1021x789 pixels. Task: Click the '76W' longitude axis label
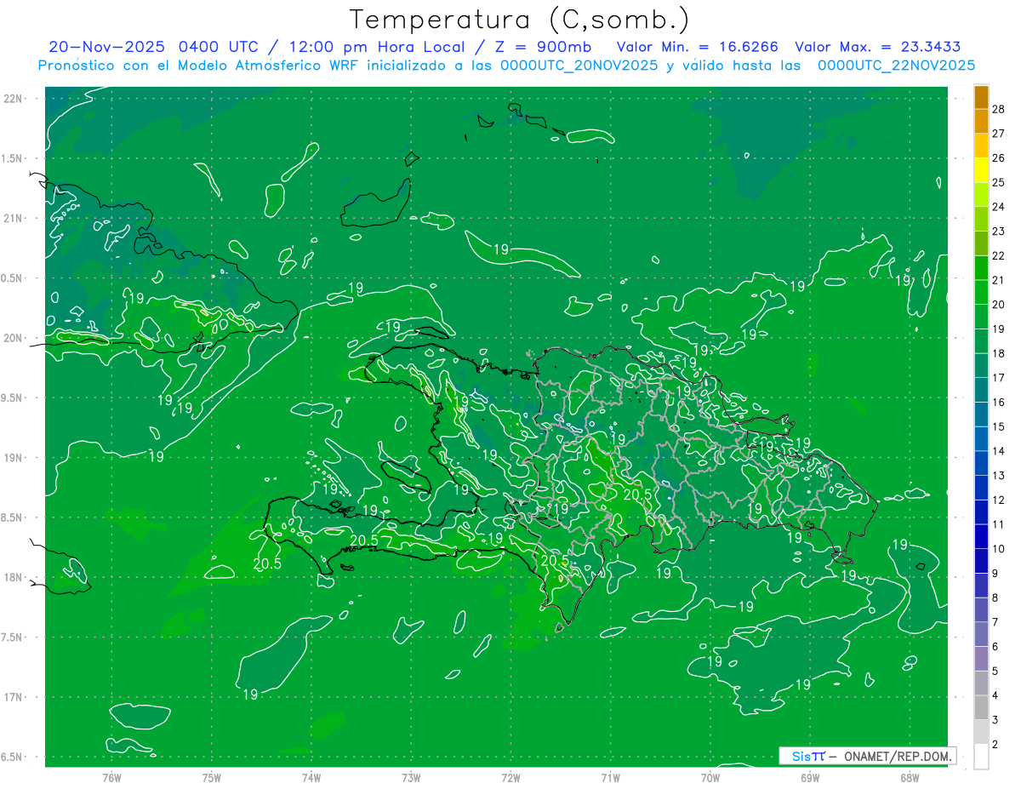click(111, 778)
